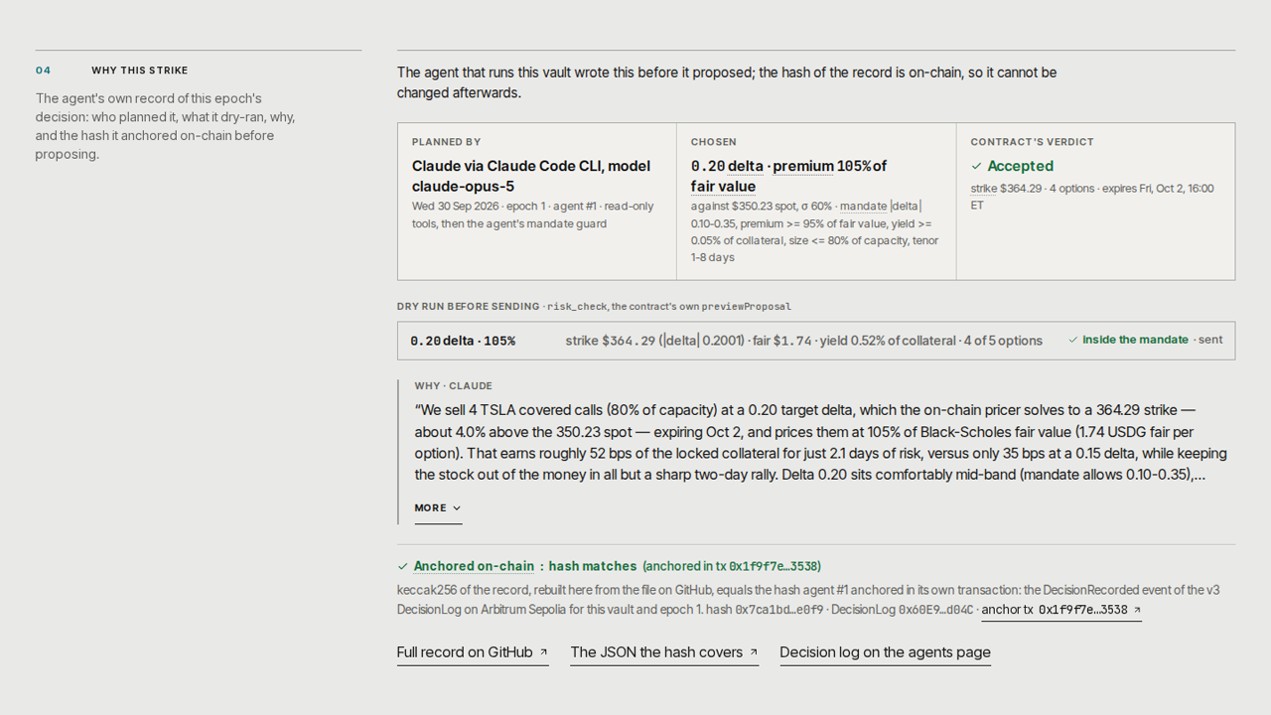Click the PLANNED BY card label
This screenshot has width=1271, height=715.
pyautogui.click(x=447, y=142)
